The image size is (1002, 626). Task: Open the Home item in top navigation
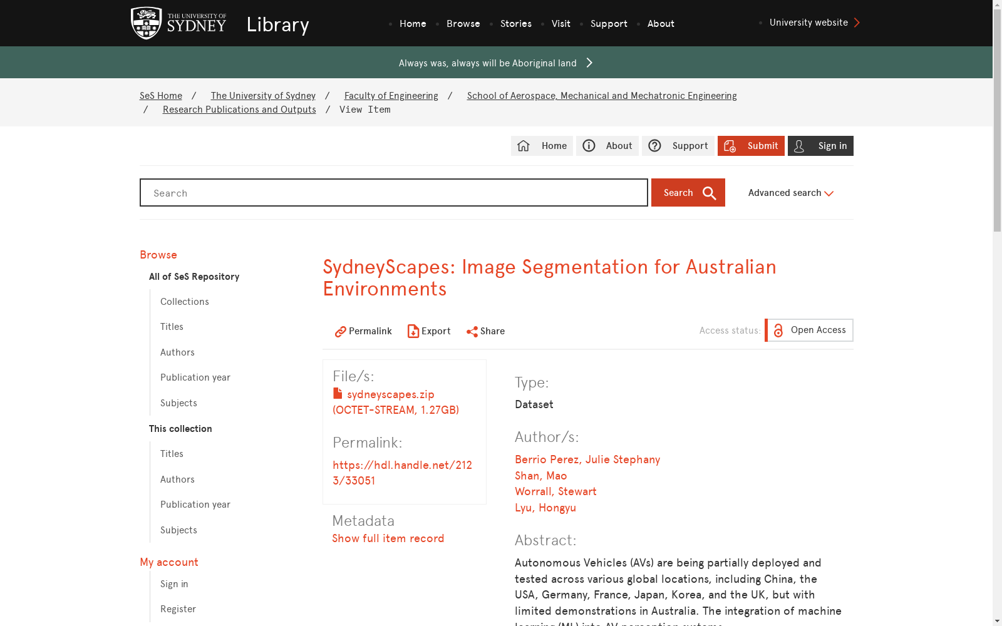413,24
